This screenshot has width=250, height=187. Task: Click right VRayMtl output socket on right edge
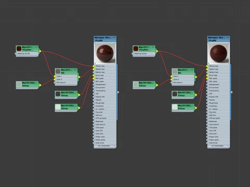tap(232, 92)
